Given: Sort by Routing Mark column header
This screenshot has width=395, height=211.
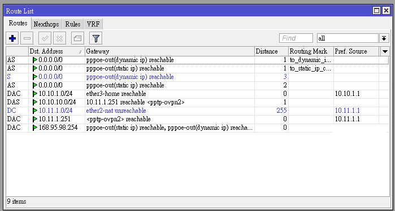Looking at the screenshot, I should 311,51.
